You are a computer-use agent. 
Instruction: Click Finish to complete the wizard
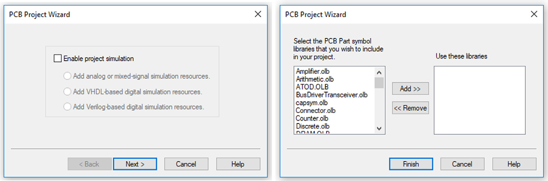tap(411, 164)
